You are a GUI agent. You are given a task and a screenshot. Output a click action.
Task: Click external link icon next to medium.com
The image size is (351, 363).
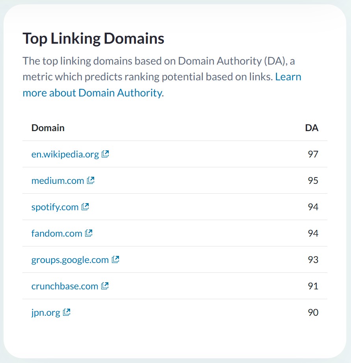91,180
